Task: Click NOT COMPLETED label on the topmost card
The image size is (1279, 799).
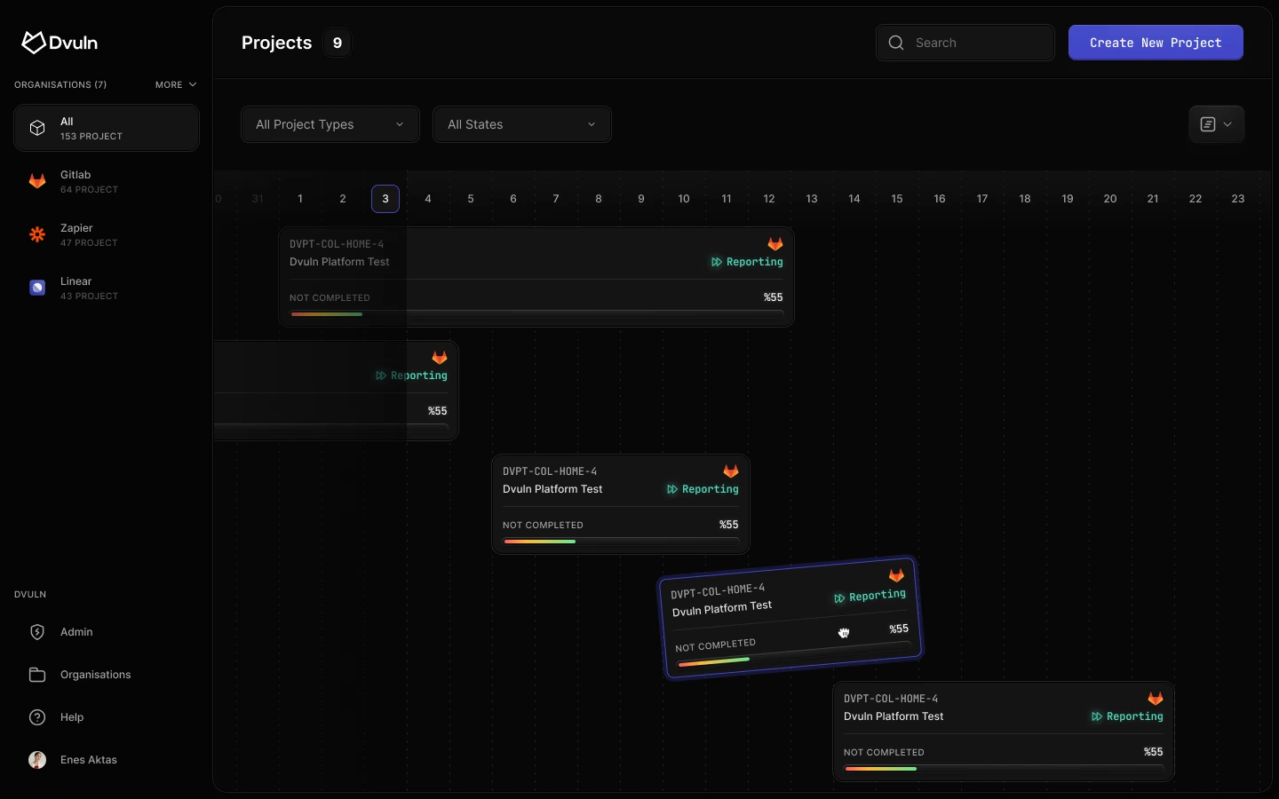Action: coord(330,297)
